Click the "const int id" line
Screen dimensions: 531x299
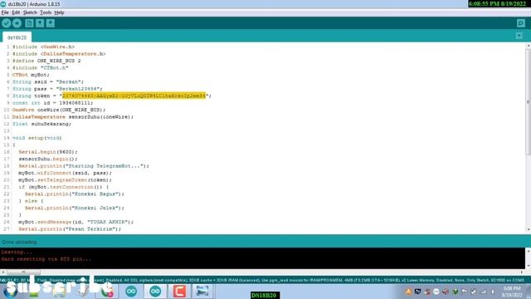tap(52, 103)
